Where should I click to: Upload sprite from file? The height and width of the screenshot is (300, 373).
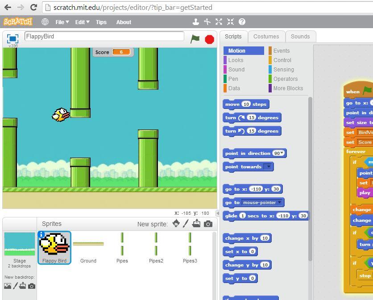196,224
